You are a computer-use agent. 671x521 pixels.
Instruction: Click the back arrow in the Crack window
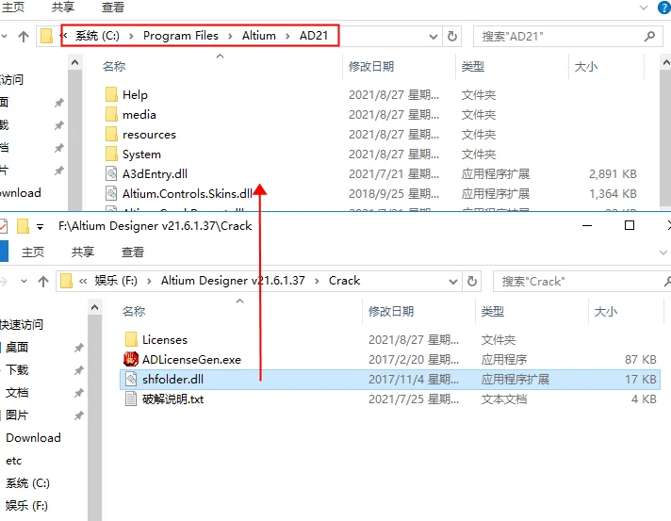(x=2, y=281)
